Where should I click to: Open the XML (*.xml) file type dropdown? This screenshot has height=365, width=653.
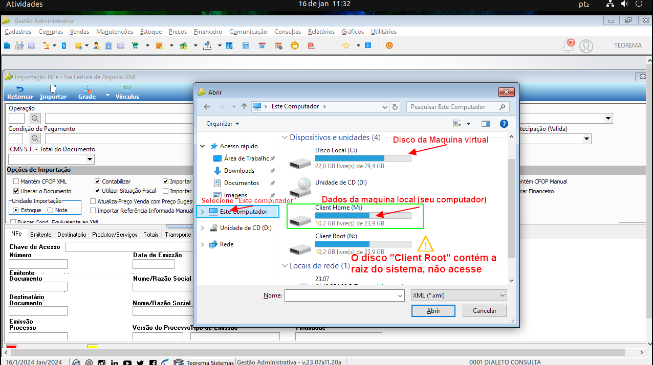pyautogui.click(x=459, y=295)
